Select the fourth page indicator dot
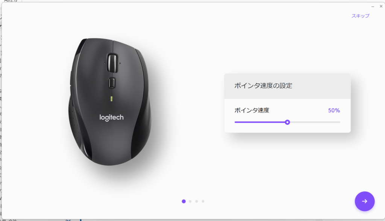 pyautogui.click(x=203, y=201)
